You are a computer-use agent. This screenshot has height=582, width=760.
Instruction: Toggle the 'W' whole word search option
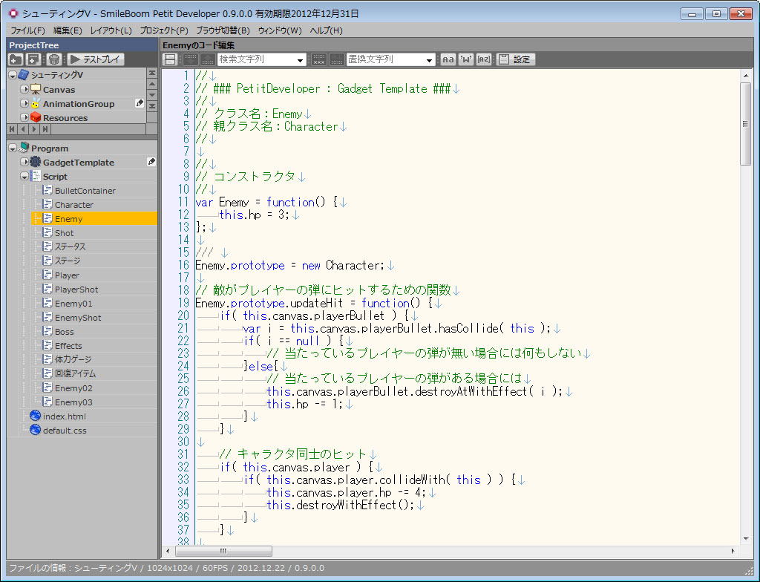[x=466, y=59]
